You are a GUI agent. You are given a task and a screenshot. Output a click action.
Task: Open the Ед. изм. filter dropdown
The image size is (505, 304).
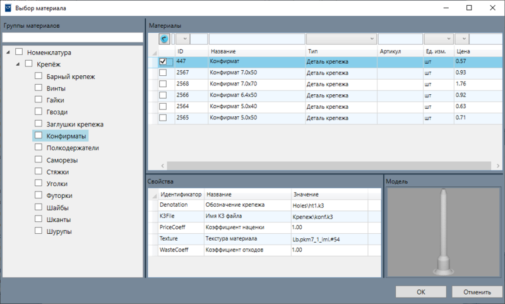pyautogui.click(x=439, y=39)
